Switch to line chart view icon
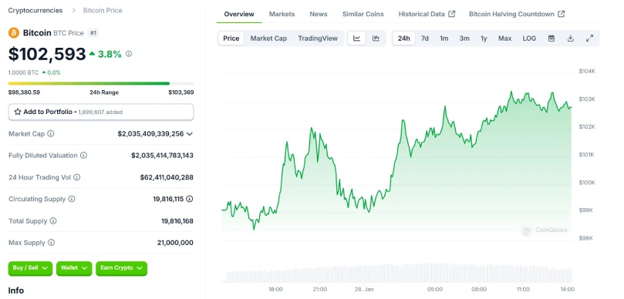 (x=356, y=39)
